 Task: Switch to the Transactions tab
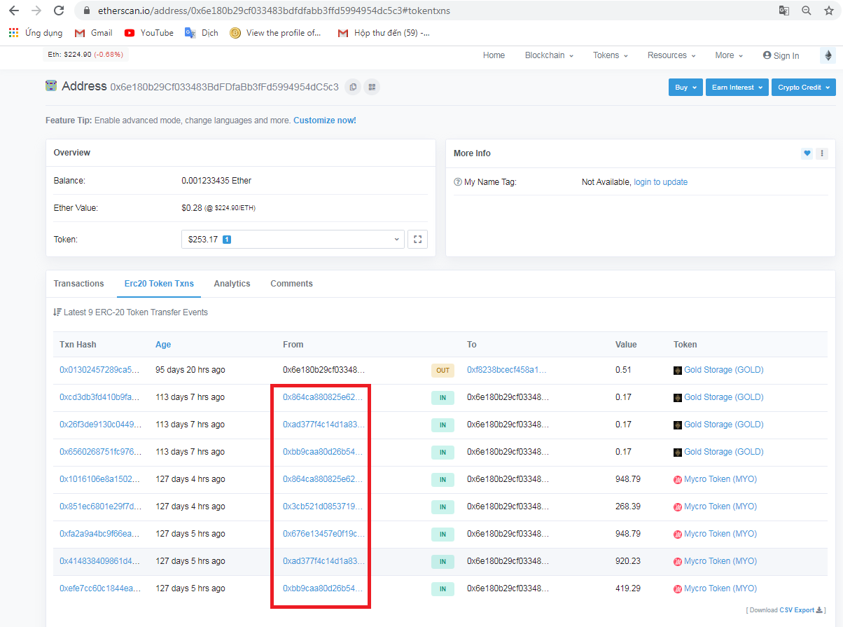point(79,284)
